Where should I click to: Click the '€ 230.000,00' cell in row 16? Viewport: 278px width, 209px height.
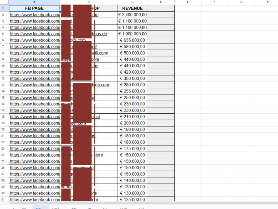tap(132, 104)
